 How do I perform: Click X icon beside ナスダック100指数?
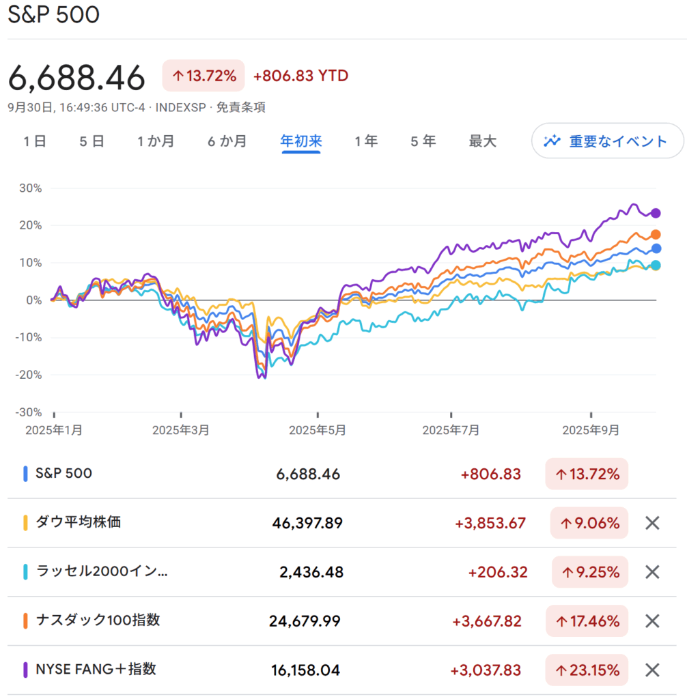click(x=652, y=621)
